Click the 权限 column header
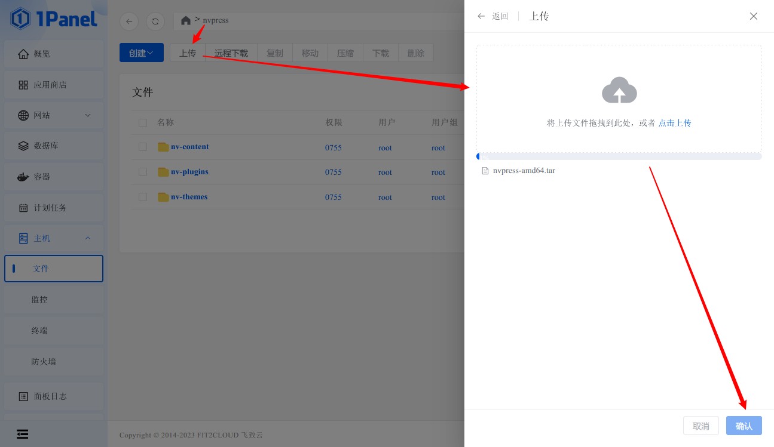Image resolution: width=774 pixels, height=447 pixels. pyautogui.click(x=334, y=122)
